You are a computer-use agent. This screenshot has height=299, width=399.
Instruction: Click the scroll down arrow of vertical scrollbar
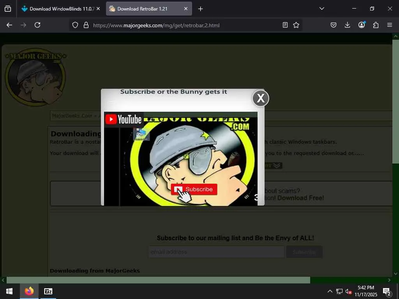pyautogui.click(x=395, y=274)
